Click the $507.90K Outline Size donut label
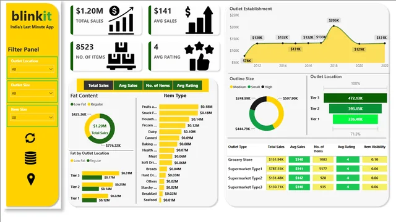The height and width of the screenshot is (222, 396). [x=290, y=99]
